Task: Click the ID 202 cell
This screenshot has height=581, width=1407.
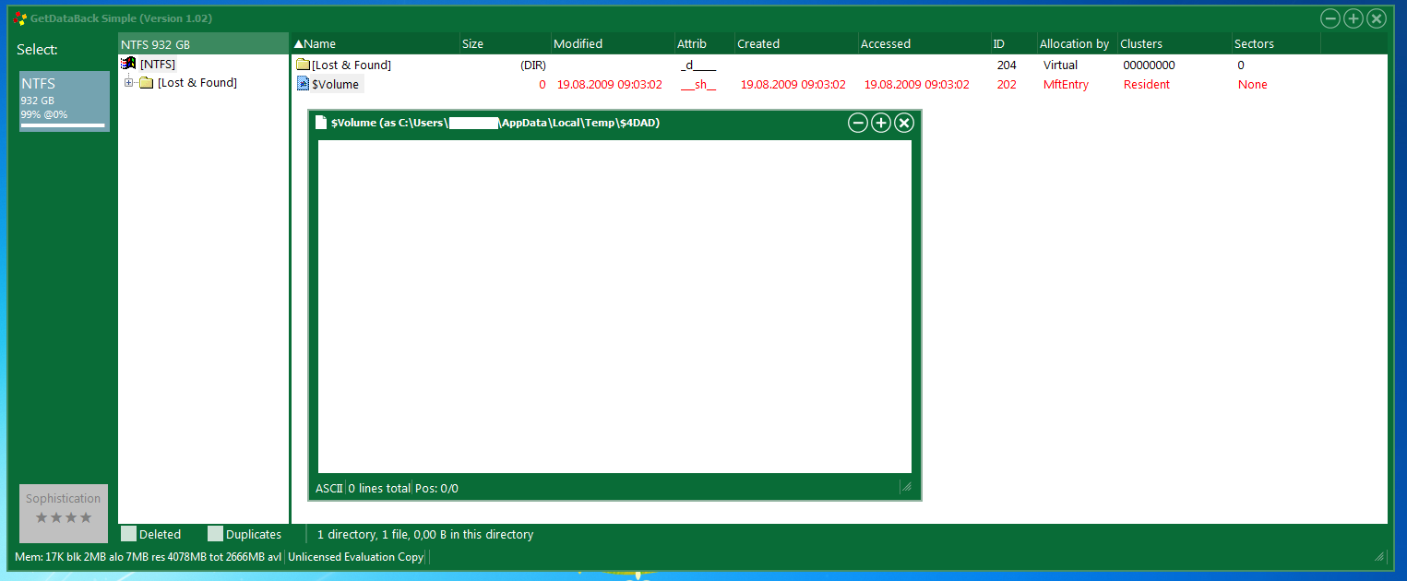Action: coord(1007,84)
